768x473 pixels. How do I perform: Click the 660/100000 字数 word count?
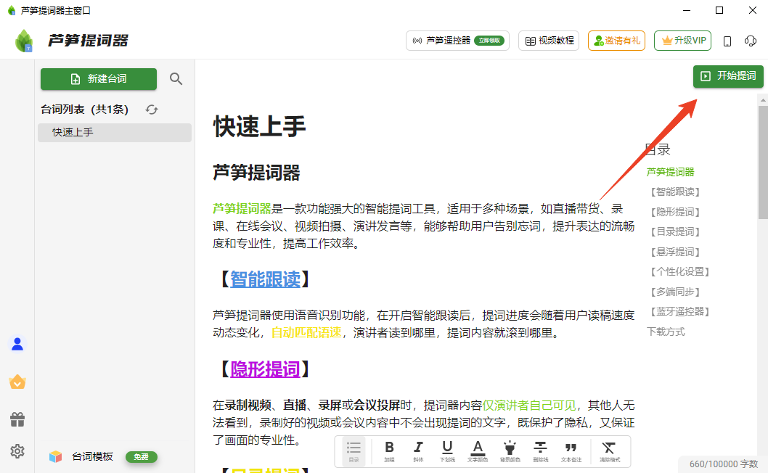(724, 464)
